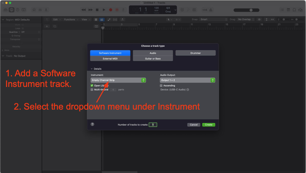
Task: Toggle Show Automation button
Action: (109, 19)
